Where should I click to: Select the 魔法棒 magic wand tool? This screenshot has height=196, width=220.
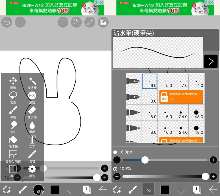coord(32,83)
